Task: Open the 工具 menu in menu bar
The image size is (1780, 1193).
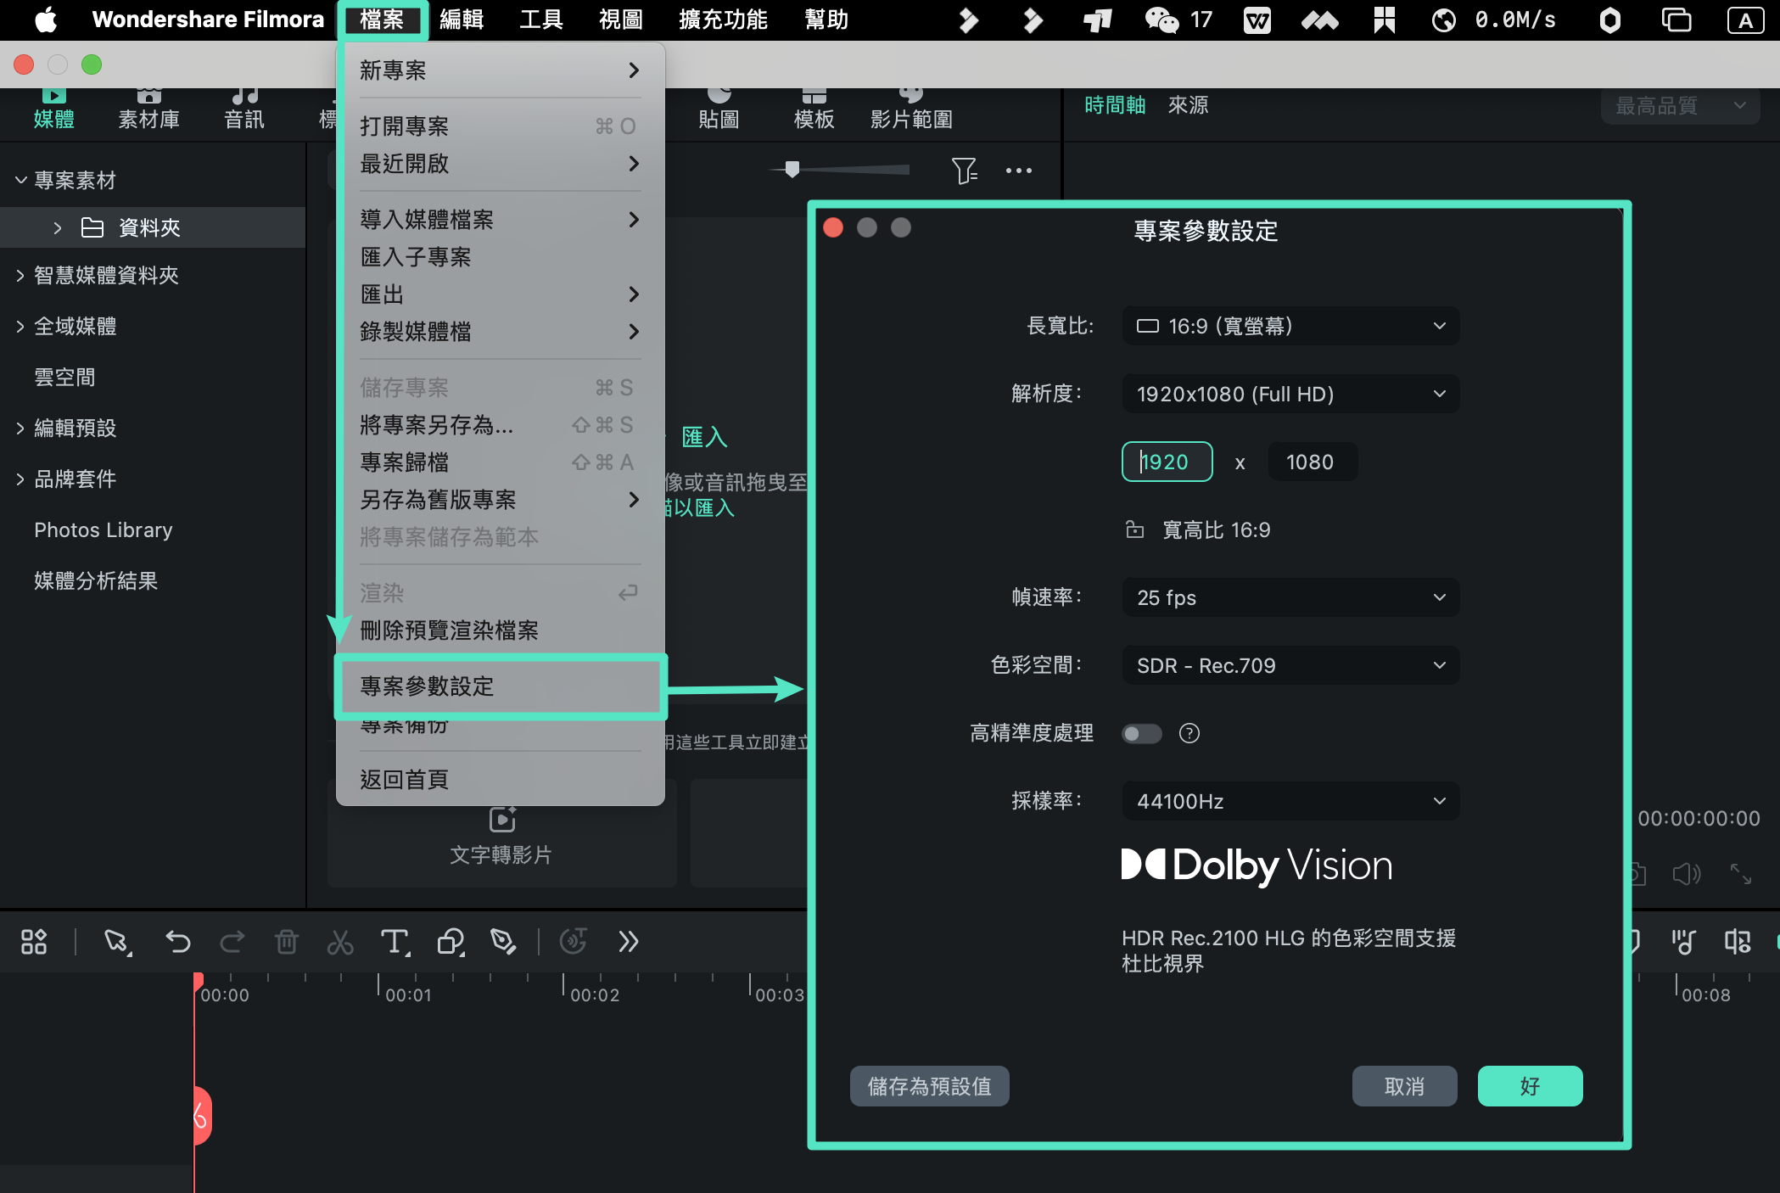Action: [x=541, y=20]
